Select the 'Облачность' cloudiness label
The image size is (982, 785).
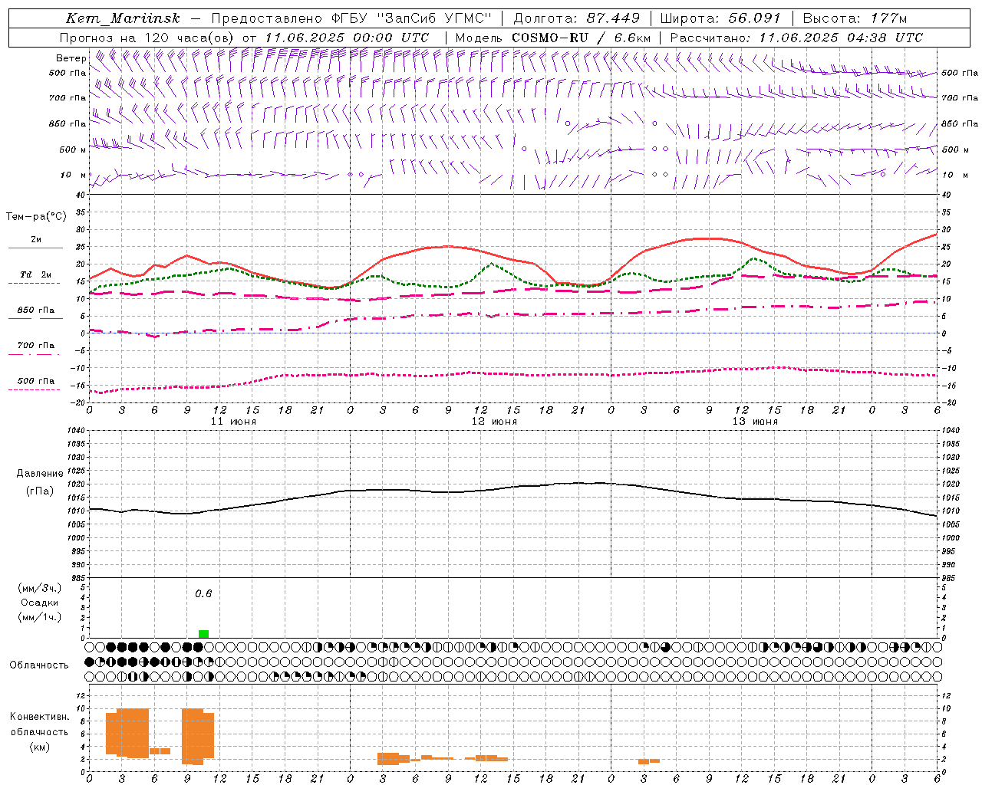(x=39, y=665)
